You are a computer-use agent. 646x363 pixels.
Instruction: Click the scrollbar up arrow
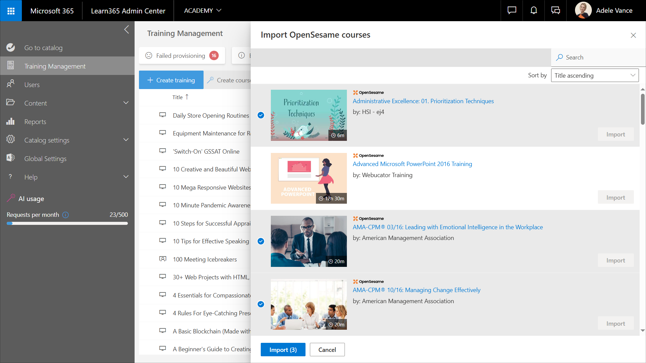tap(643, 89)
